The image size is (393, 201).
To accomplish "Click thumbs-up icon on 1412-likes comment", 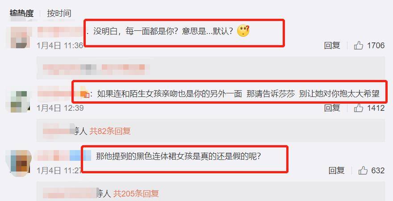I will pos(359,108).
